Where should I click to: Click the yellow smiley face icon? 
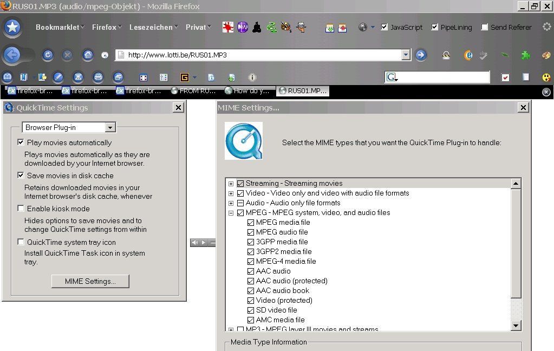[x=546, y=77]
